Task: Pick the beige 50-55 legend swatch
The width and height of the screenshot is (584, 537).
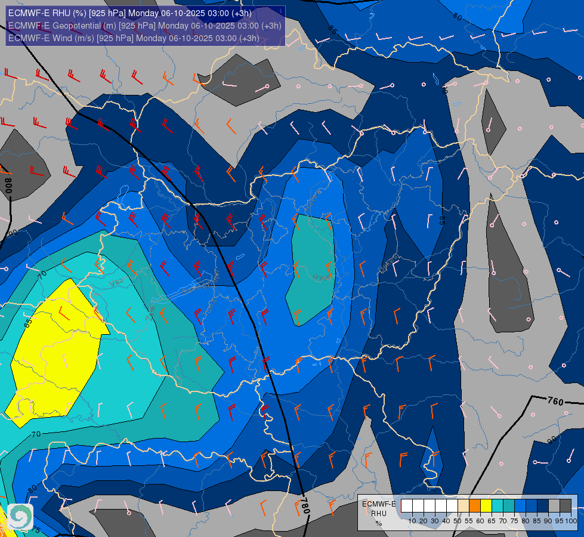Action: point(464,506)
